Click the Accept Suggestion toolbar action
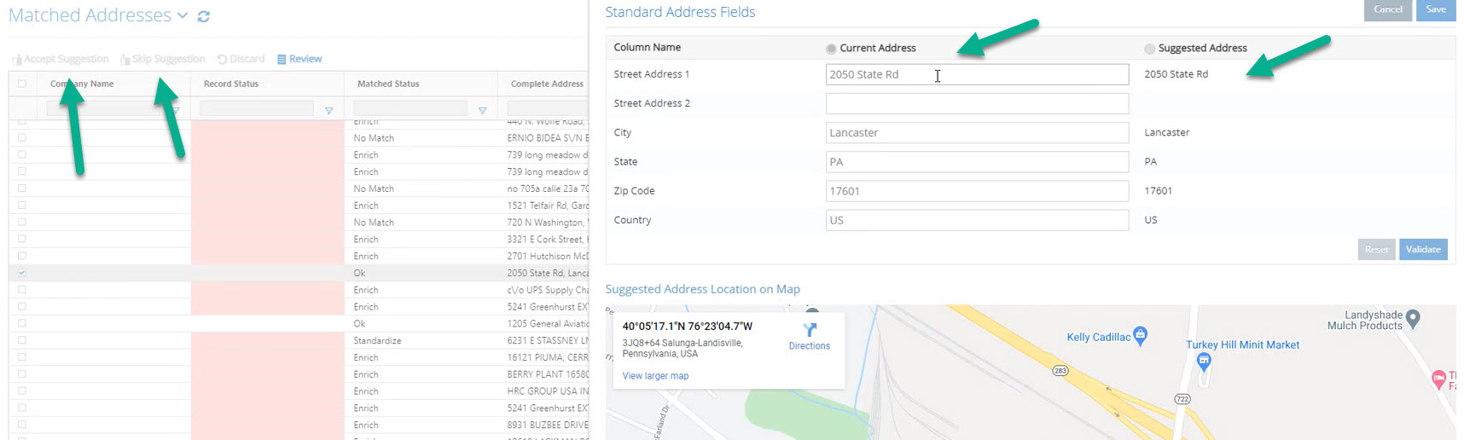Image resolution: width=1464 pixels, height=440 pixels. point(61,59)
